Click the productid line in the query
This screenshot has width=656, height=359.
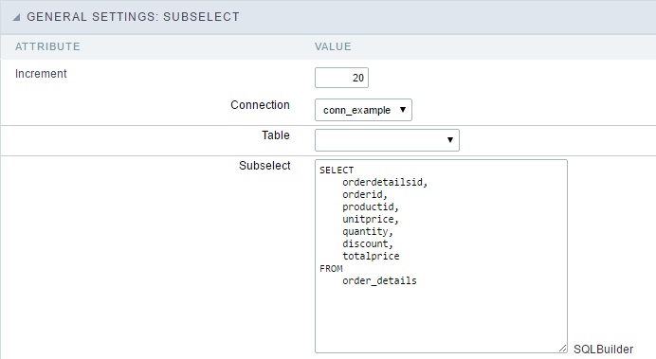coord(371,206)
